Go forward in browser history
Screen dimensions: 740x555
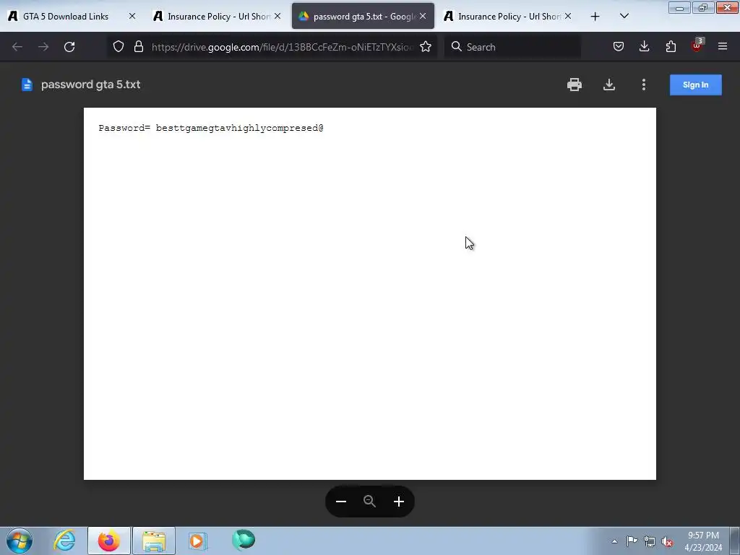[43, 47]
